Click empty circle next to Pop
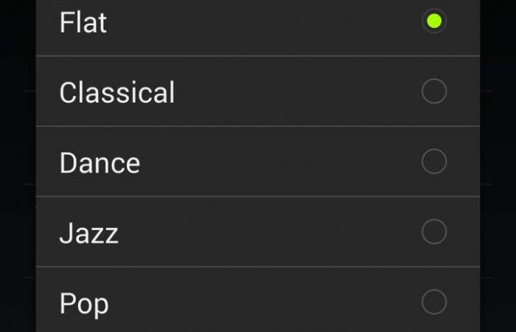 433,302
